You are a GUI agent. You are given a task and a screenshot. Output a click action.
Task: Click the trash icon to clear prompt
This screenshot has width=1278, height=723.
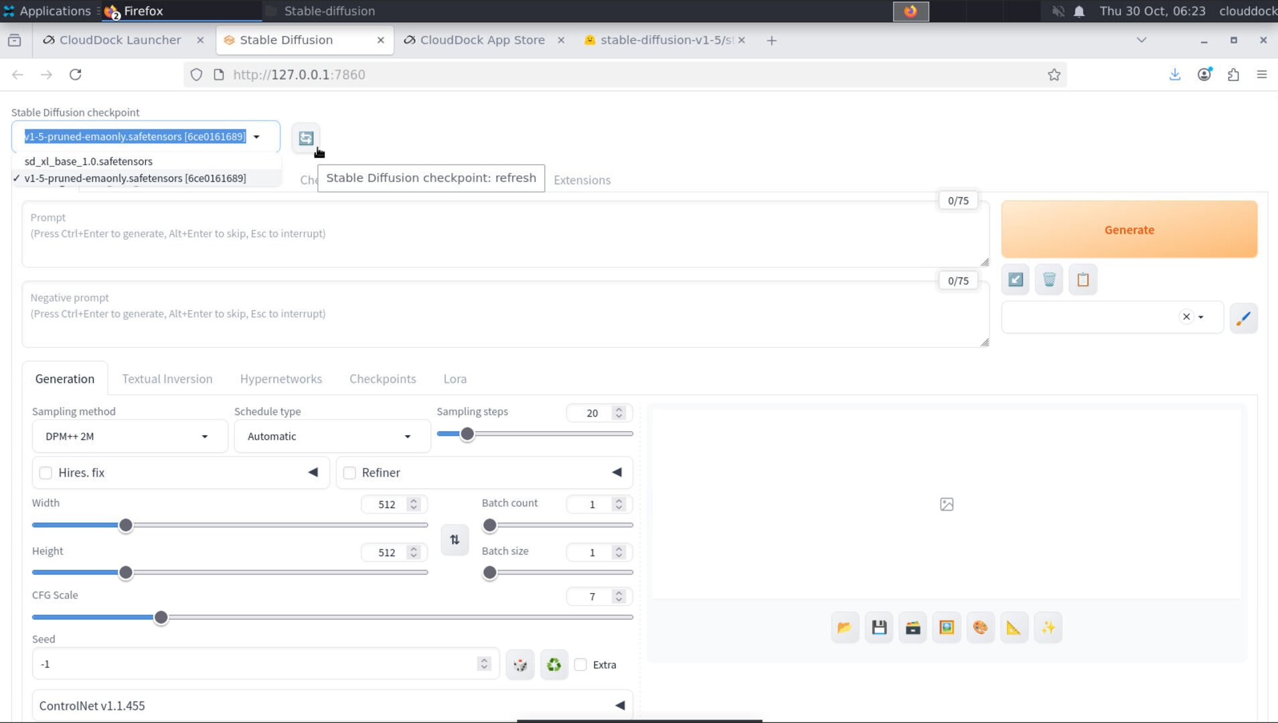click(1049, 280)
